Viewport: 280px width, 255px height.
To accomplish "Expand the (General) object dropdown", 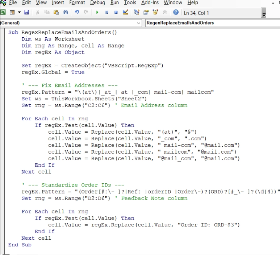I will pos(139,23).
